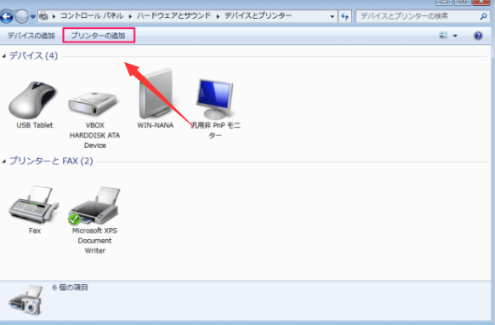Select the generic PnP monitor icon
This screenshot has width=495, height=325.
click(x=215, y=99)
